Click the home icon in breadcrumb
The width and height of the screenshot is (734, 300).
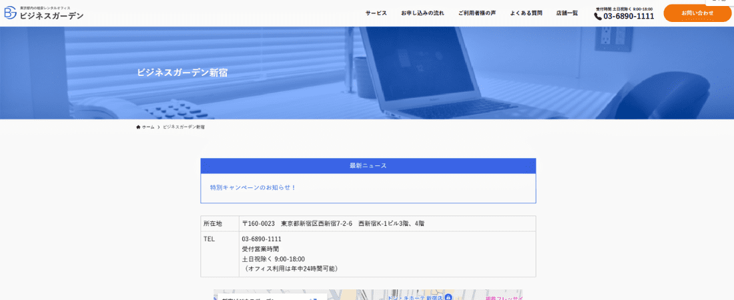point(138,127)
